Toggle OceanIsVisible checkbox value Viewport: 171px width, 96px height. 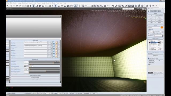[x=159, y=49]
